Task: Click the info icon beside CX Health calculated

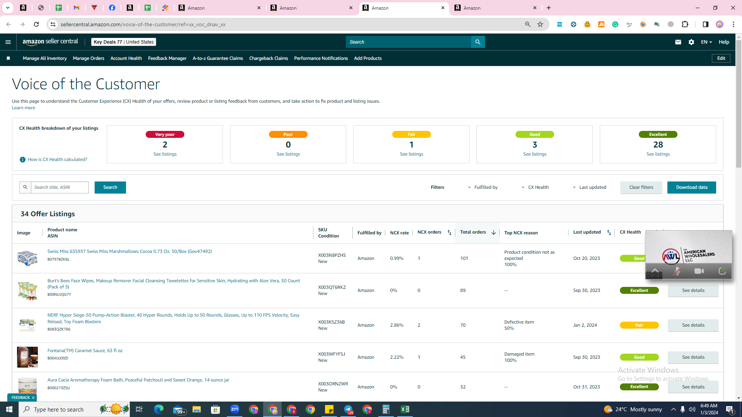Action: (22, 159)
